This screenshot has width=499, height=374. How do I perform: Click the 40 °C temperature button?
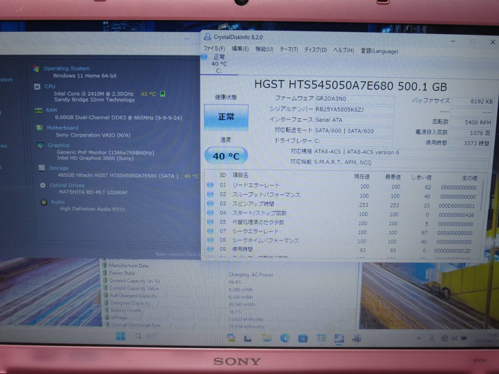[226, 156]
